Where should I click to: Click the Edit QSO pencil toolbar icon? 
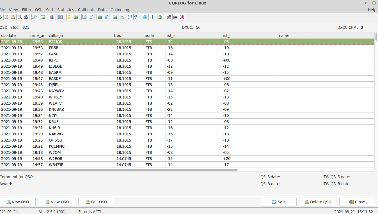[x=13, y=17]
